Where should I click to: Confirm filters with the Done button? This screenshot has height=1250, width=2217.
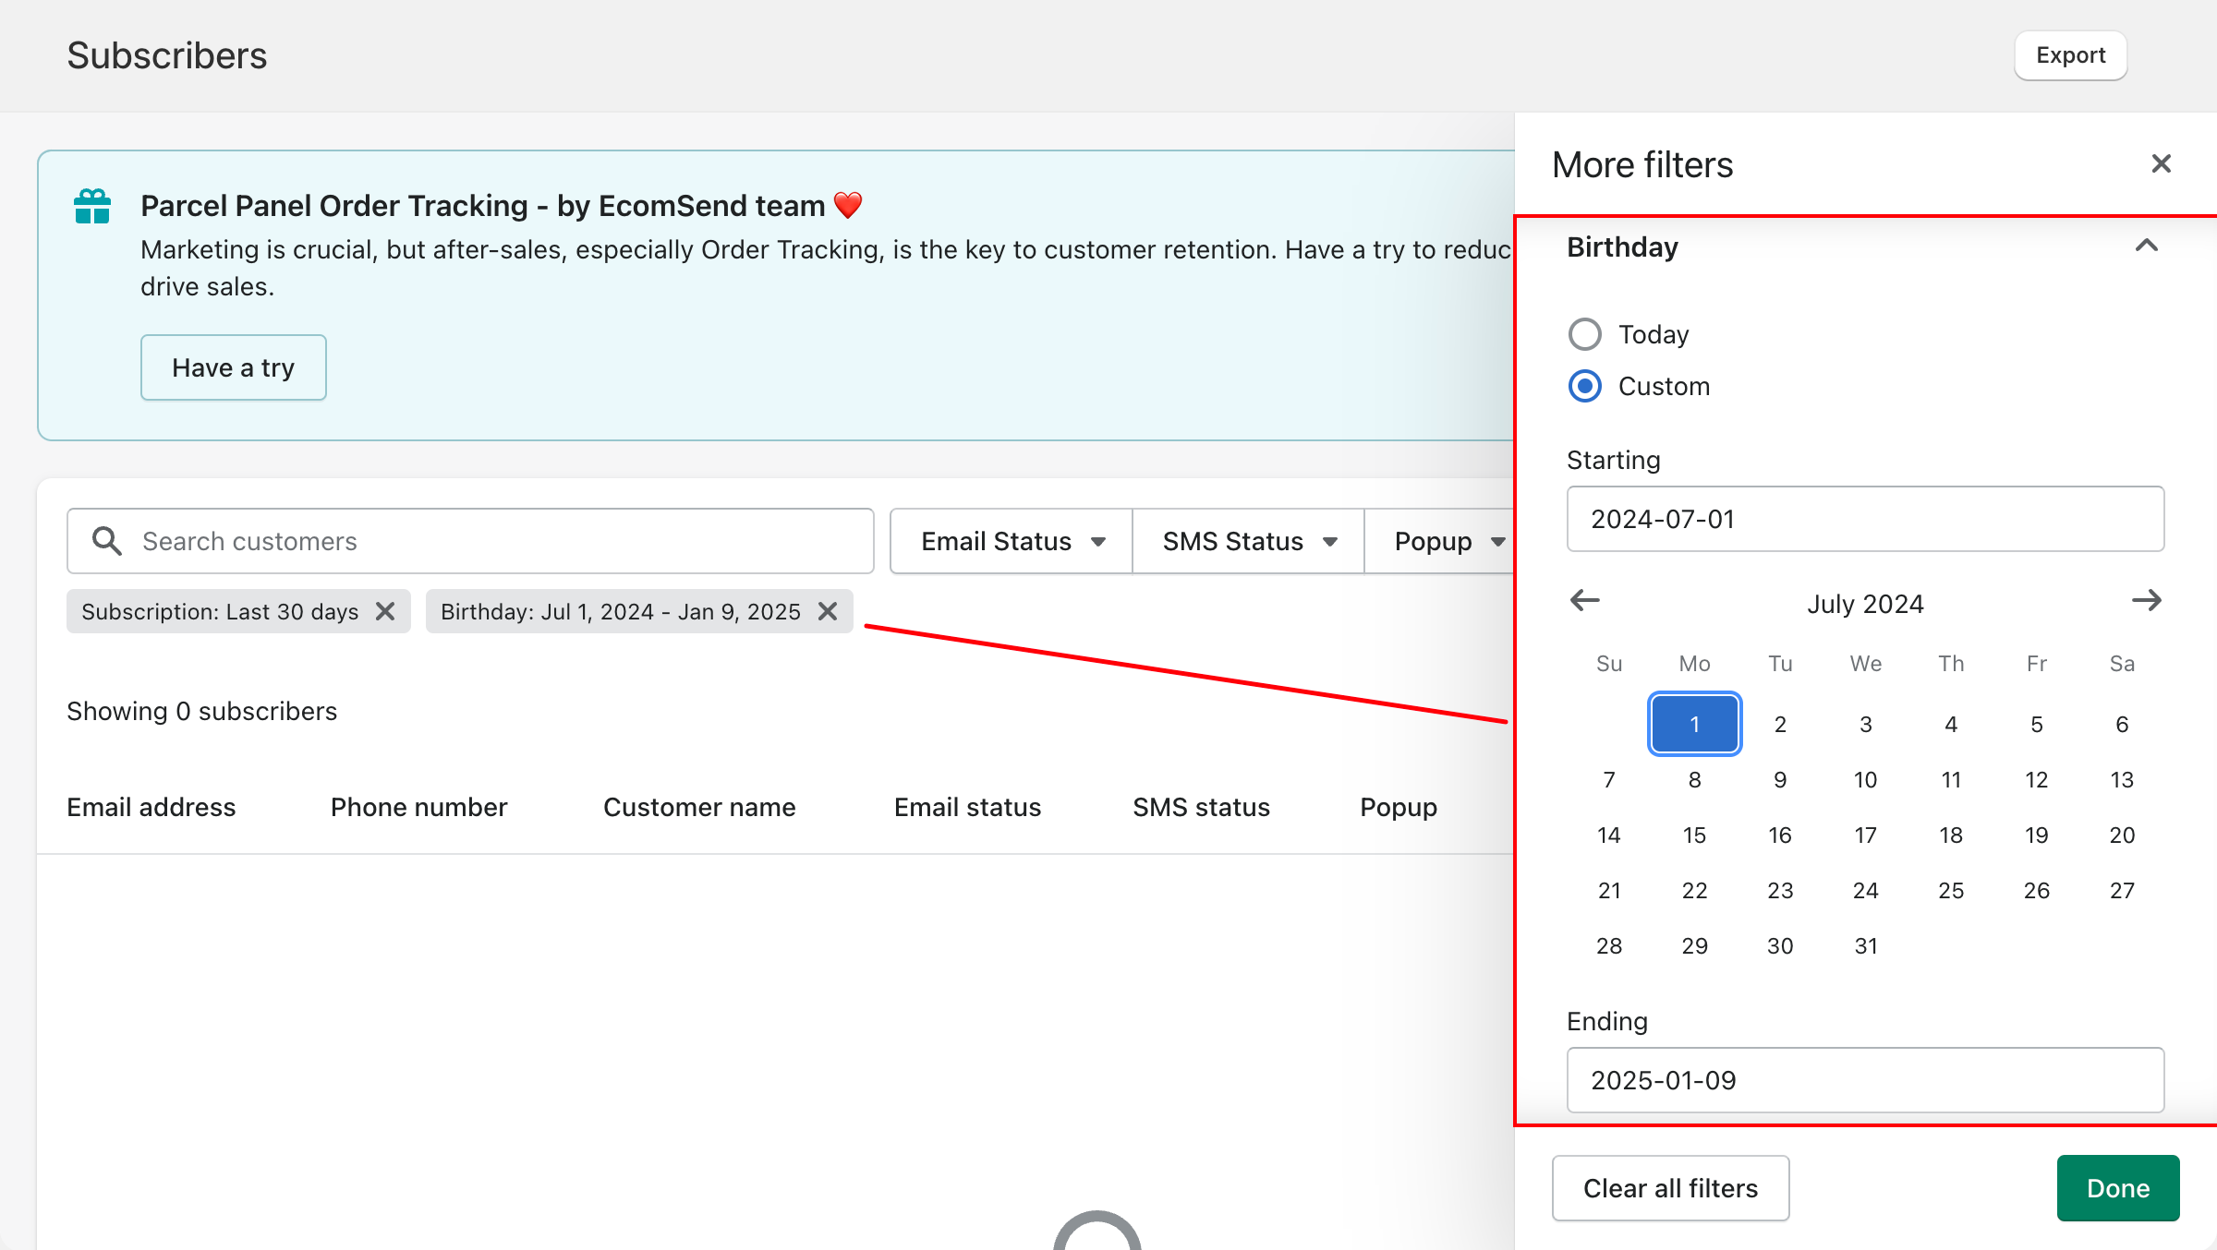click(x=2118, y=1188)
